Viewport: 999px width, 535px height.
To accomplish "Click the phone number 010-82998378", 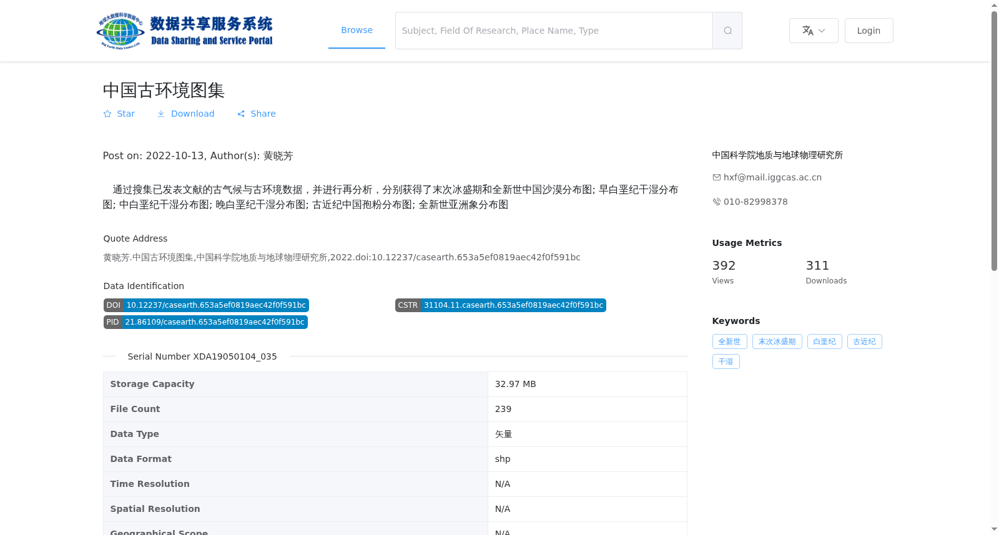I will [755, 202].
